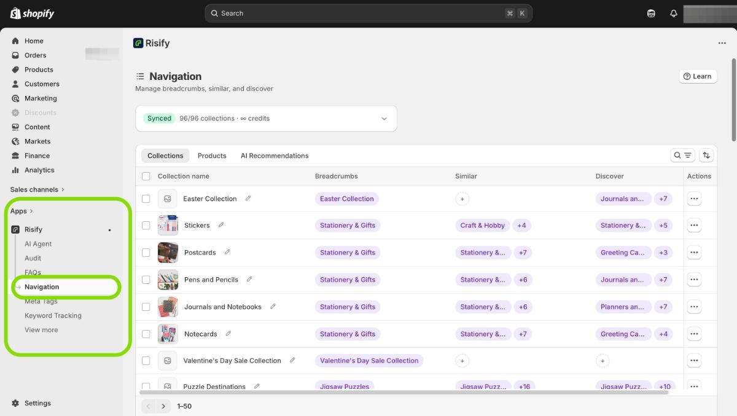Add discover collection for Valentine's Day Sale
The width and height of the screenshot is (737, 416).
pos(602,361)
